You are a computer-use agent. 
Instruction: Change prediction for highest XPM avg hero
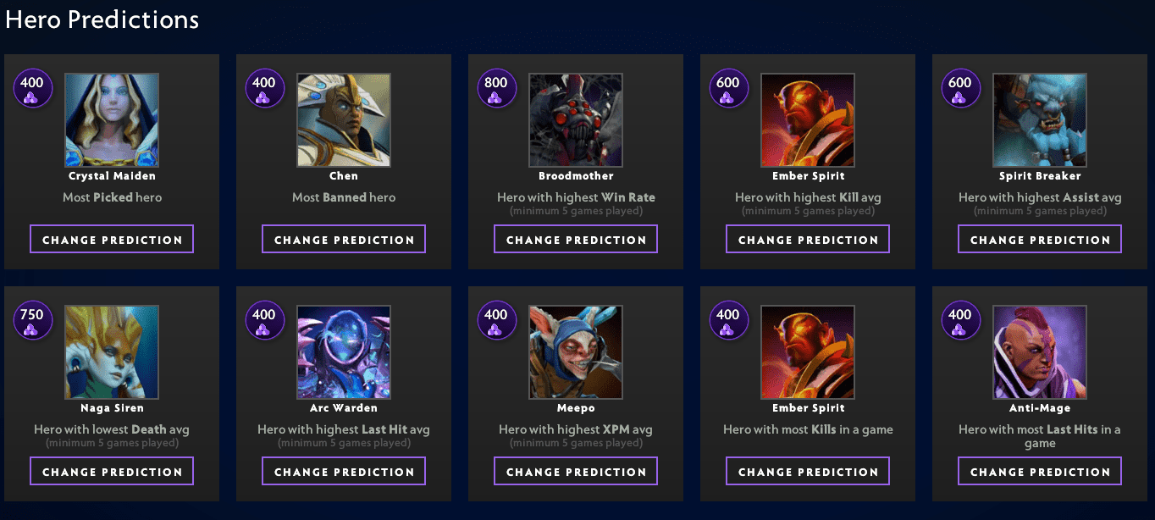(576, 472)
